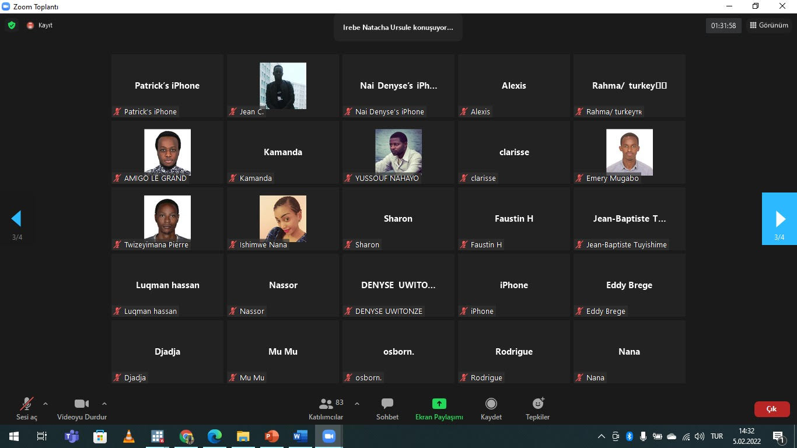This screenshot has width=797, height=448.
Task: Open Microsoft Edge from the taskbar
Action: [x=215, y=436]
